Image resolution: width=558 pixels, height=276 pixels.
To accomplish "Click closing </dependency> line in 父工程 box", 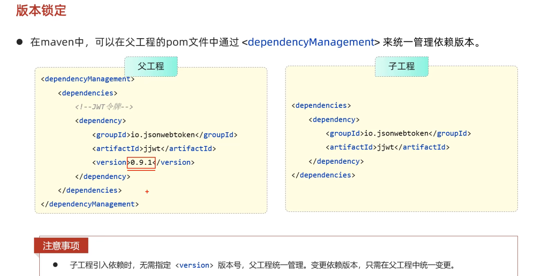I will [102, 176].
